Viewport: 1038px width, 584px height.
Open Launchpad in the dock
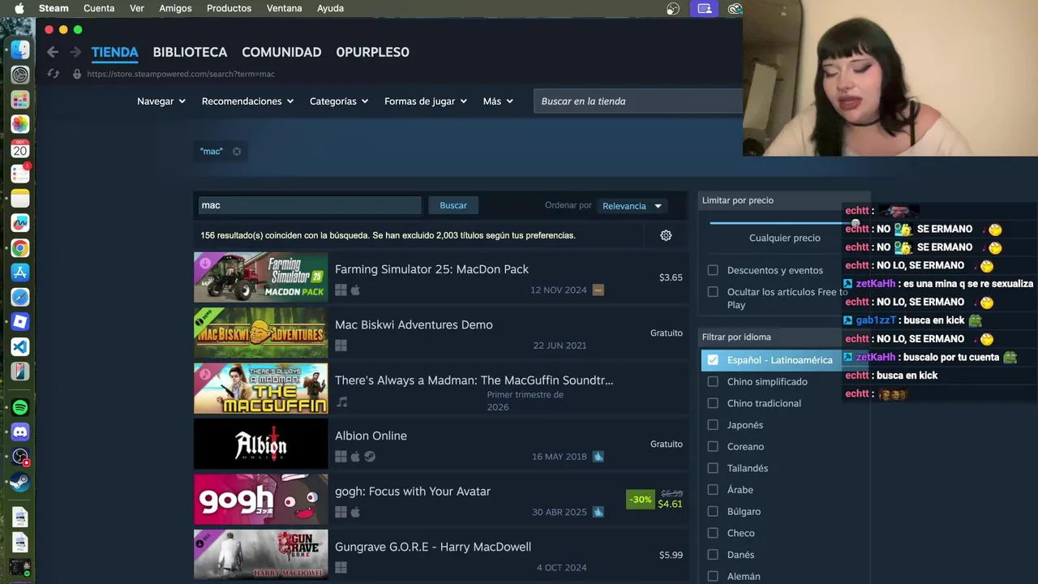point(20,100)
